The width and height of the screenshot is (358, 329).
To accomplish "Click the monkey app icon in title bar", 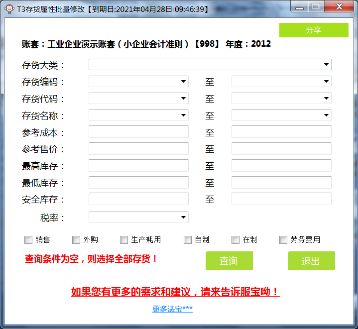I will click(x=9, y=9).
